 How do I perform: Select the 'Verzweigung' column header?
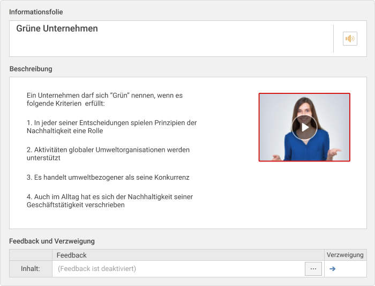pos(345,255)
